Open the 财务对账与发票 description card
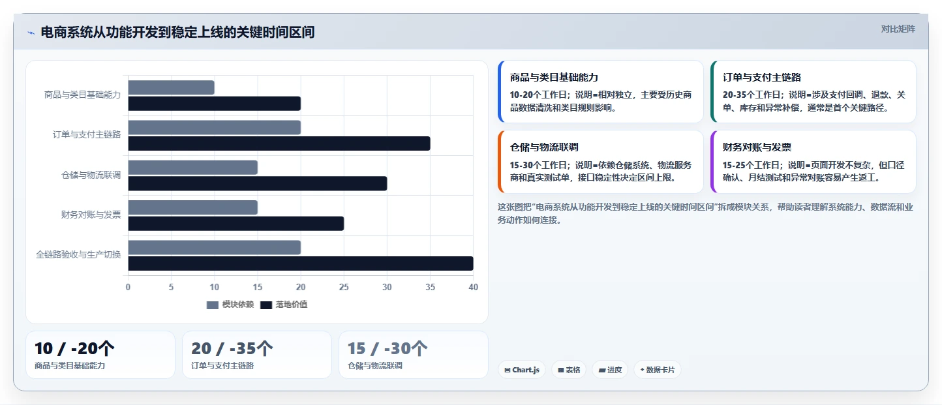This screenshot has width=942, height=405. pos(813,162)
